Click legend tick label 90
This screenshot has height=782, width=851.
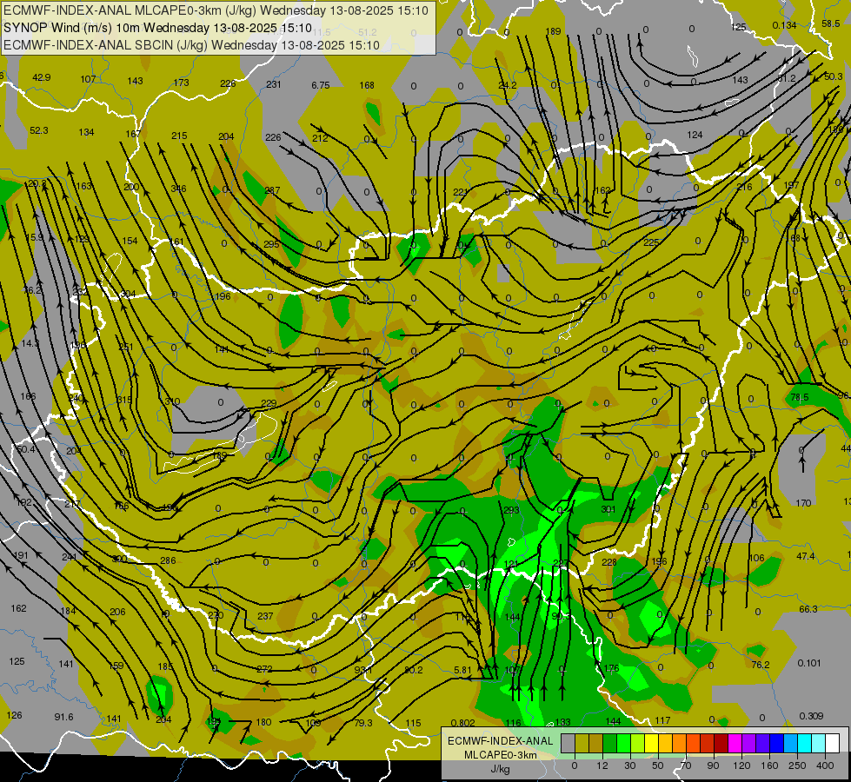pos(713,765)
